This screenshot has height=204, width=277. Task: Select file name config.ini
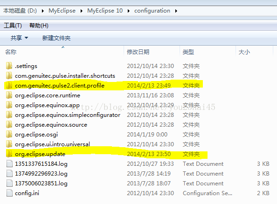pyautogui.click(x=27, y=193)
